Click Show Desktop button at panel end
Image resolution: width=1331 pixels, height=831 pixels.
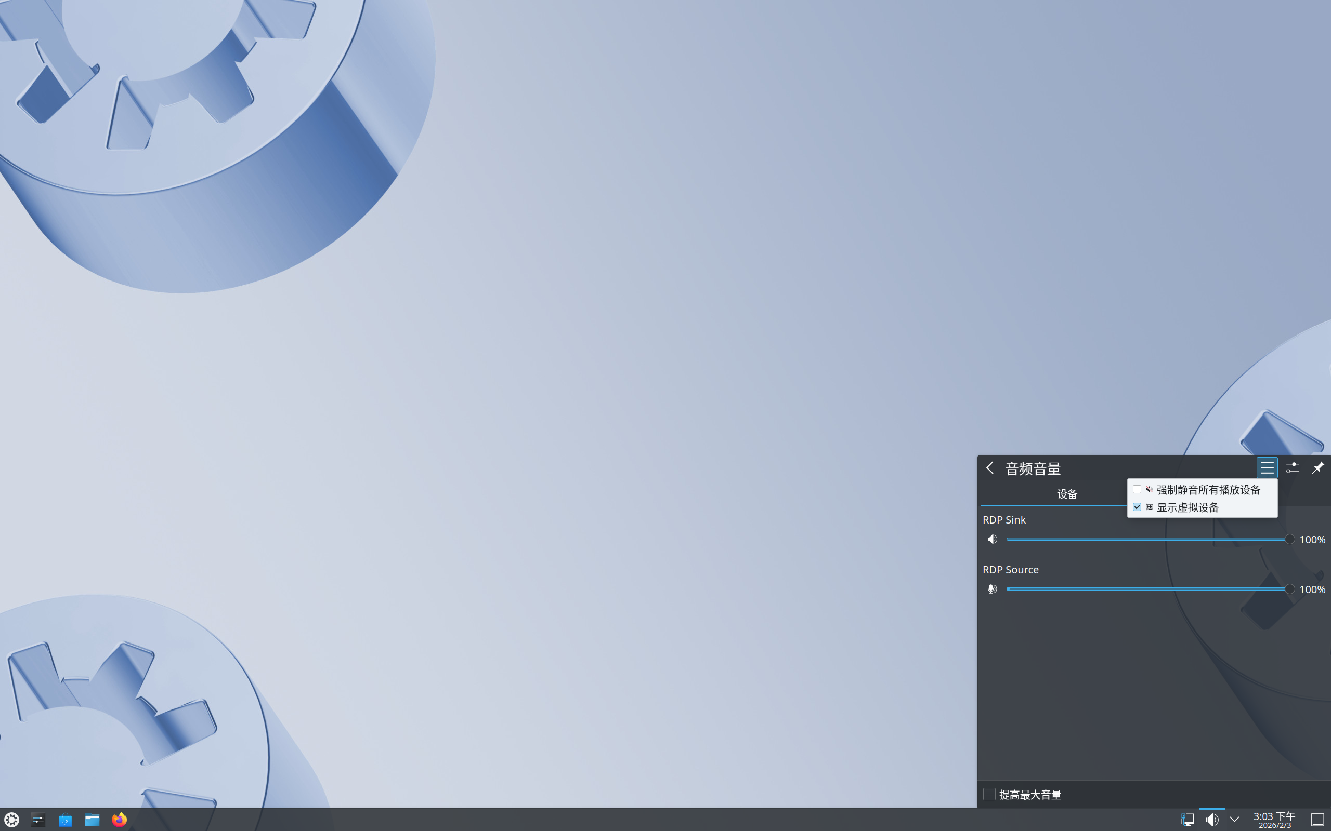[1317, 820]
